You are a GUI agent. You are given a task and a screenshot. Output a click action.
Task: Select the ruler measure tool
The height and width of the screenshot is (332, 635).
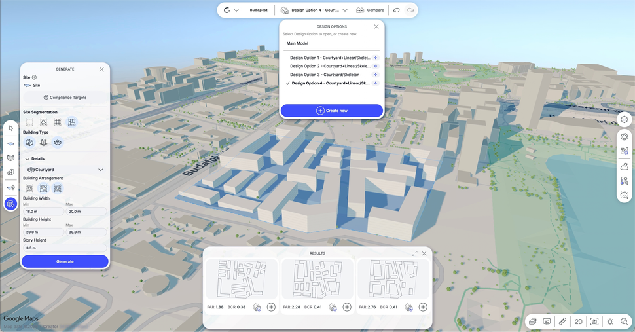point(562,322)
